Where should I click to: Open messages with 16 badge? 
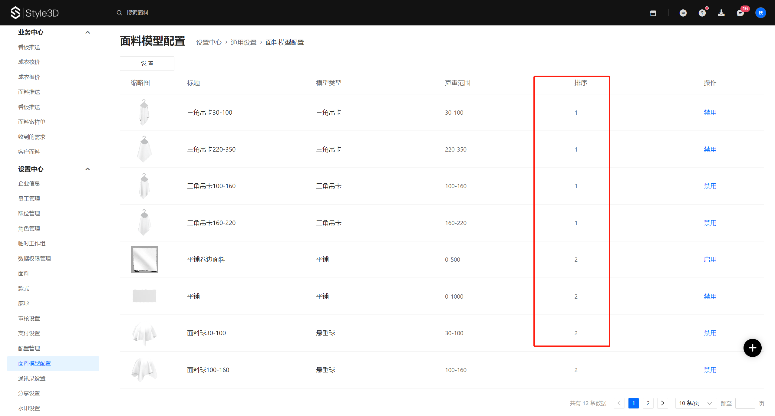740,13
